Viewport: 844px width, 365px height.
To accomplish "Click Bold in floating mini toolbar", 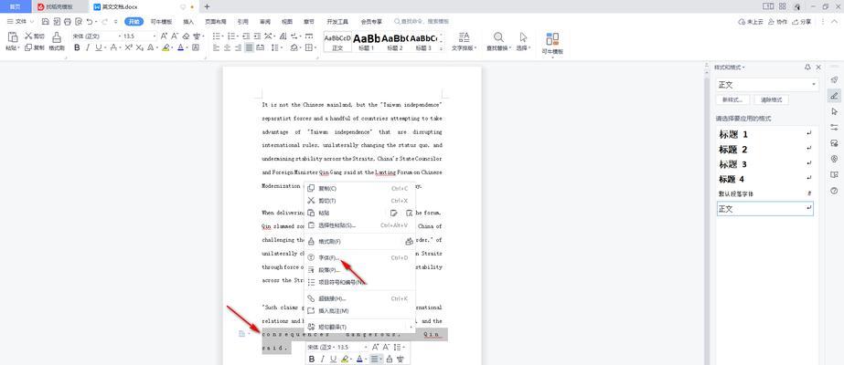I will (312, 360).
